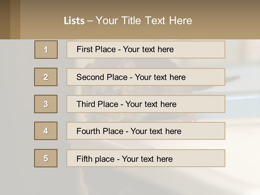Click the words "Second Place" in the list

pos(102,77)
